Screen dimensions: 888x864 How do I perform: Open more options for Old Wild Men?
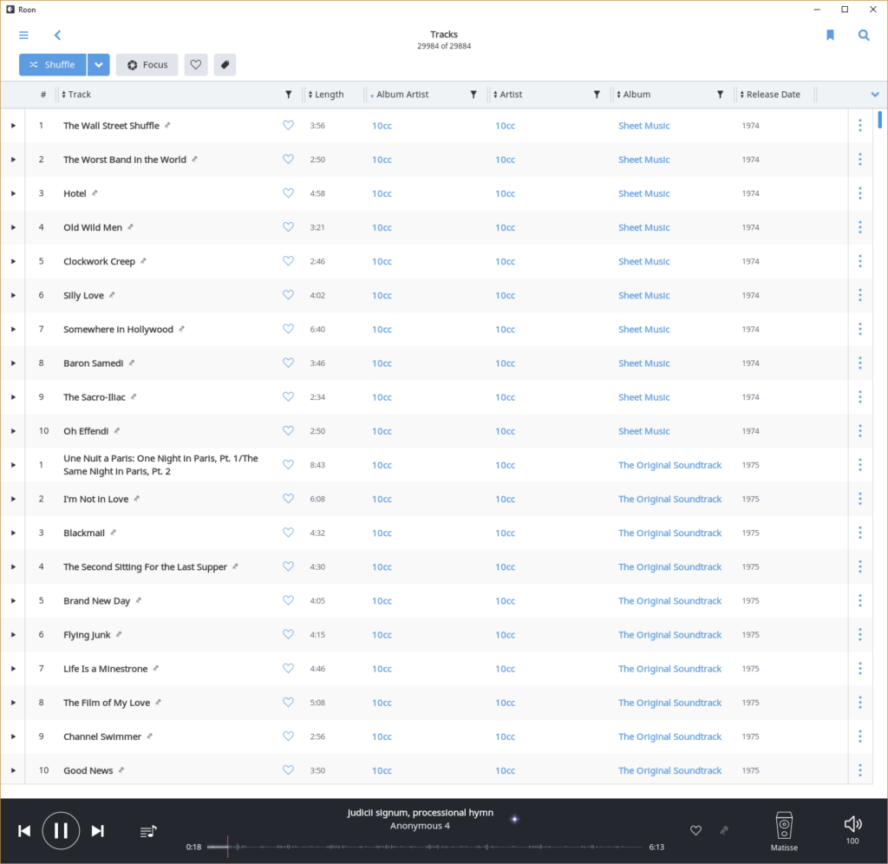pos(860,228)
